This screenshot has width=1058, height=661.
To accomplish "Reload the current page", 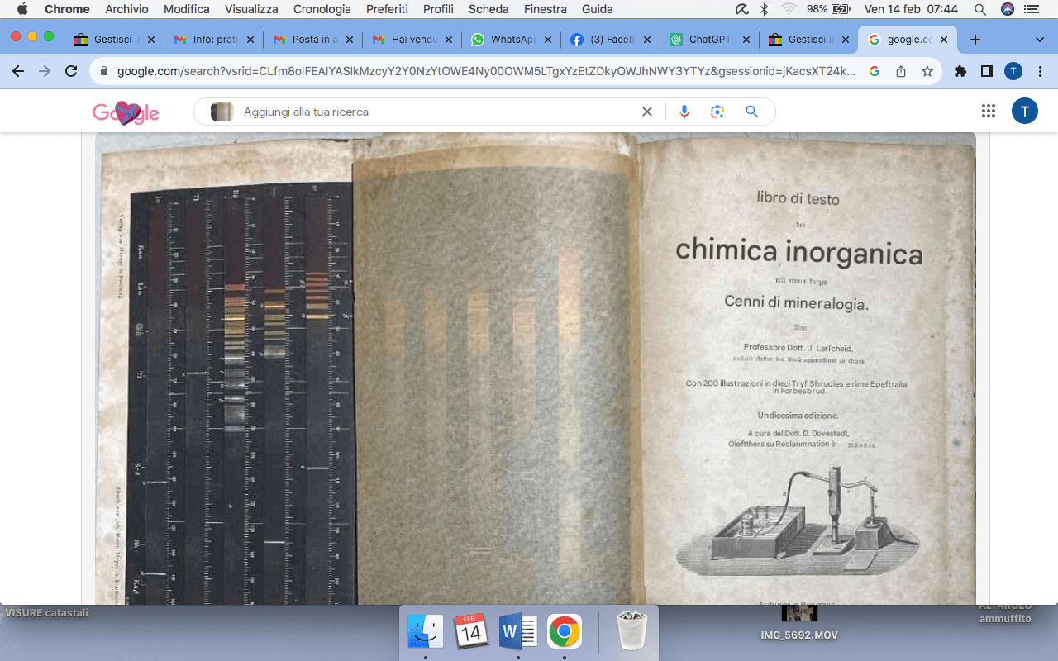I will [71, 71].
